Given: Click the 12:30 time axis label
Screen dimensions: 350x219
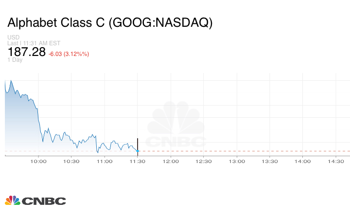Looking at the screenshot, I should pos(204,161).
